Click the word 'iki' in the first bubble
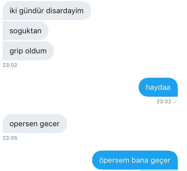187x171 pixels. (13, 11)
